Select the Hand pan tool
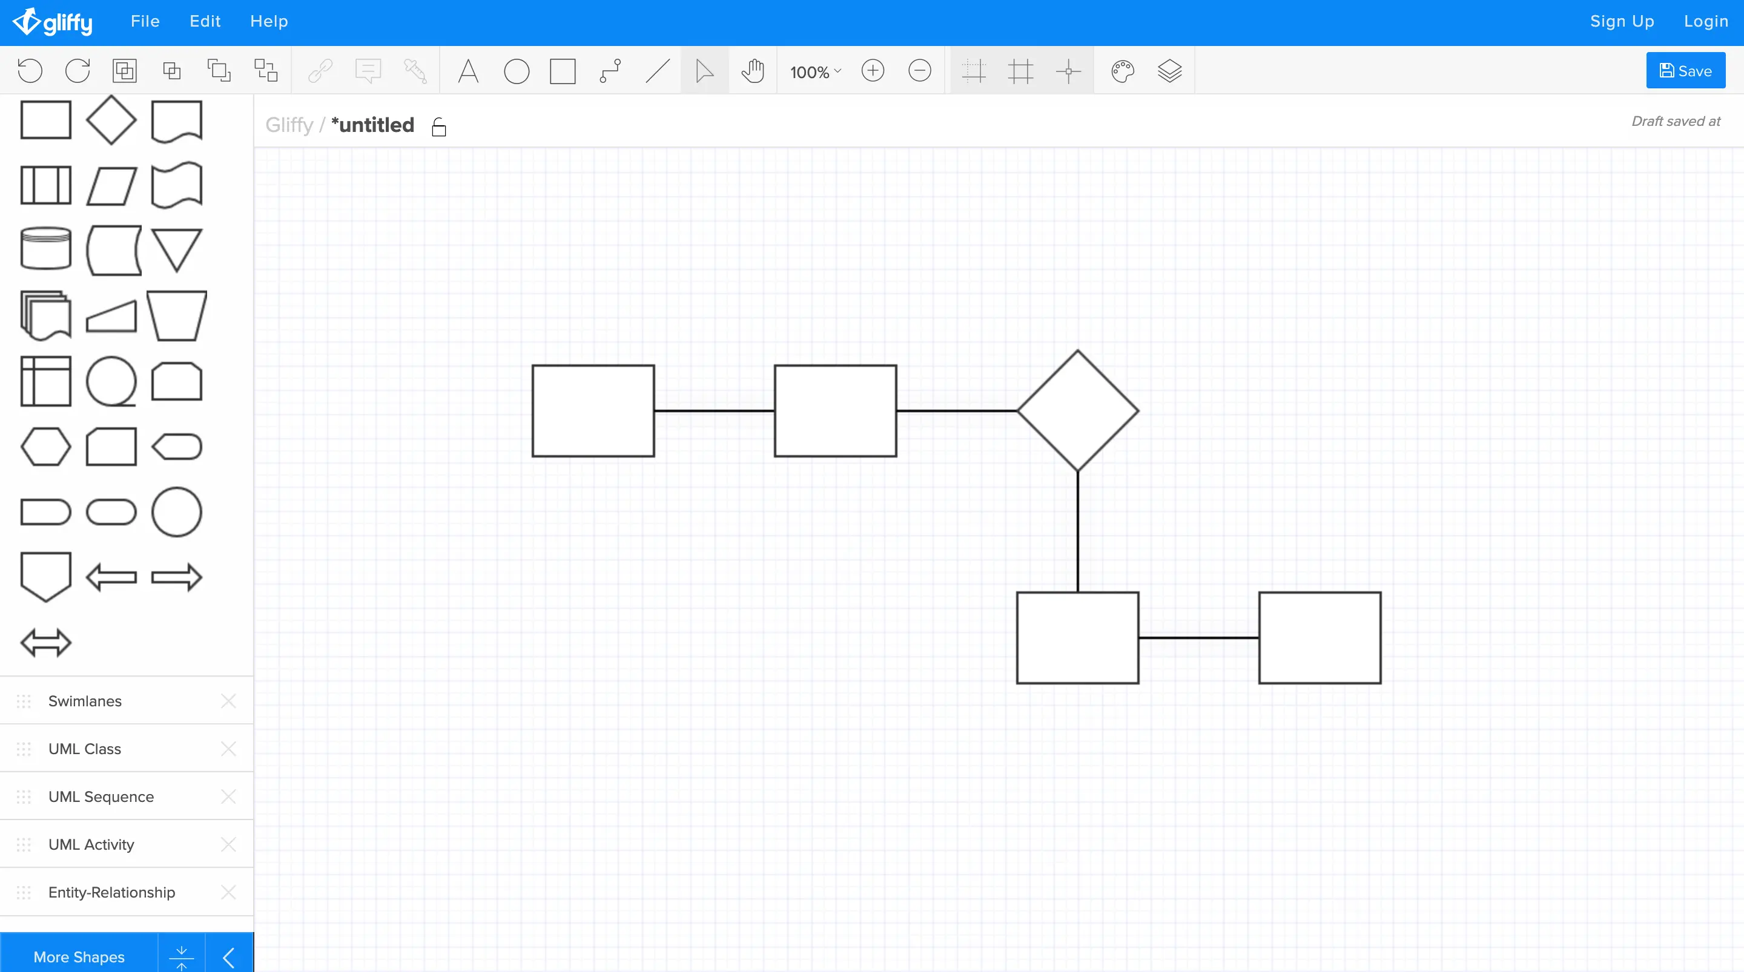The width and height of the screenshot is (1744, 972). pyautogui.click(x=752, y=71)
